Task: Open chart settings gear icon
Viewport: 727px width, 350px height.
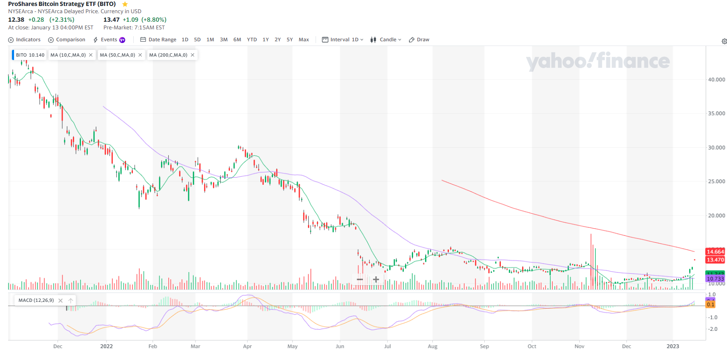Action: (724, 41)
